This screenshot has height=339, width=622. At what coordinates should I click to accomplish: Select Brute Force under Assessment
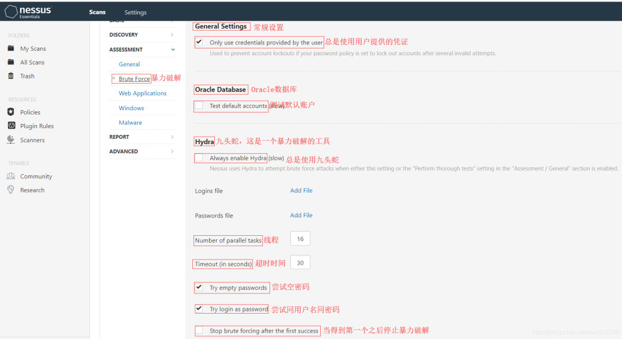[x=134, y=78]
